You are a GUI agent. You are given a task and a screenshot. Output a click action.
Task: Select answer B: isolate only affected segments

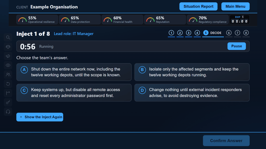point(192,72)
